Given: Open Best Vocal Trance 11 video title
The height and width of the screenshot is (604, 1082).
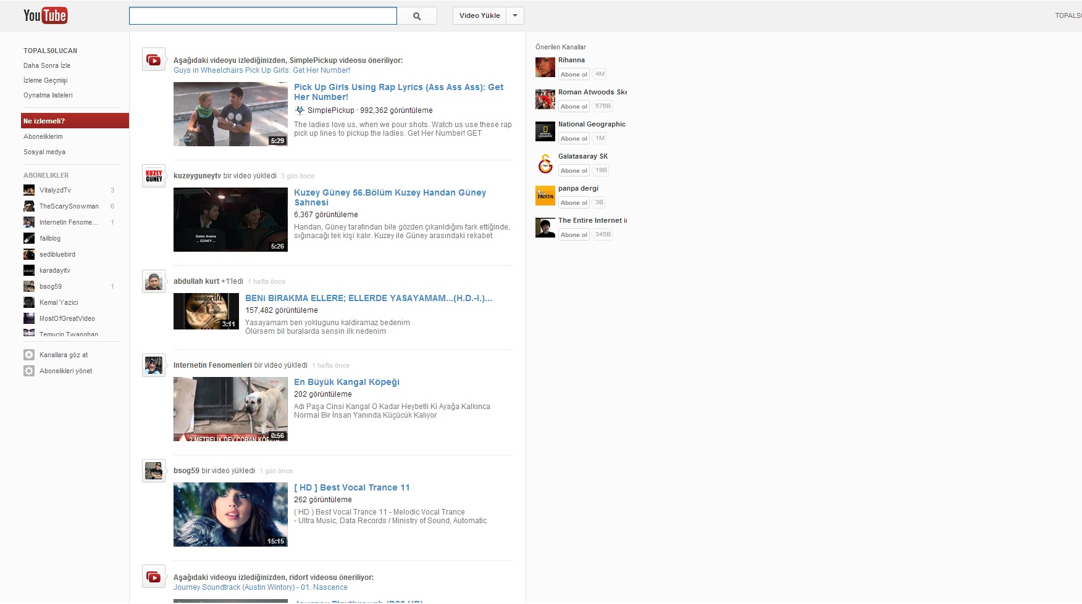Looking at the screenshot, I should (352, 487).
